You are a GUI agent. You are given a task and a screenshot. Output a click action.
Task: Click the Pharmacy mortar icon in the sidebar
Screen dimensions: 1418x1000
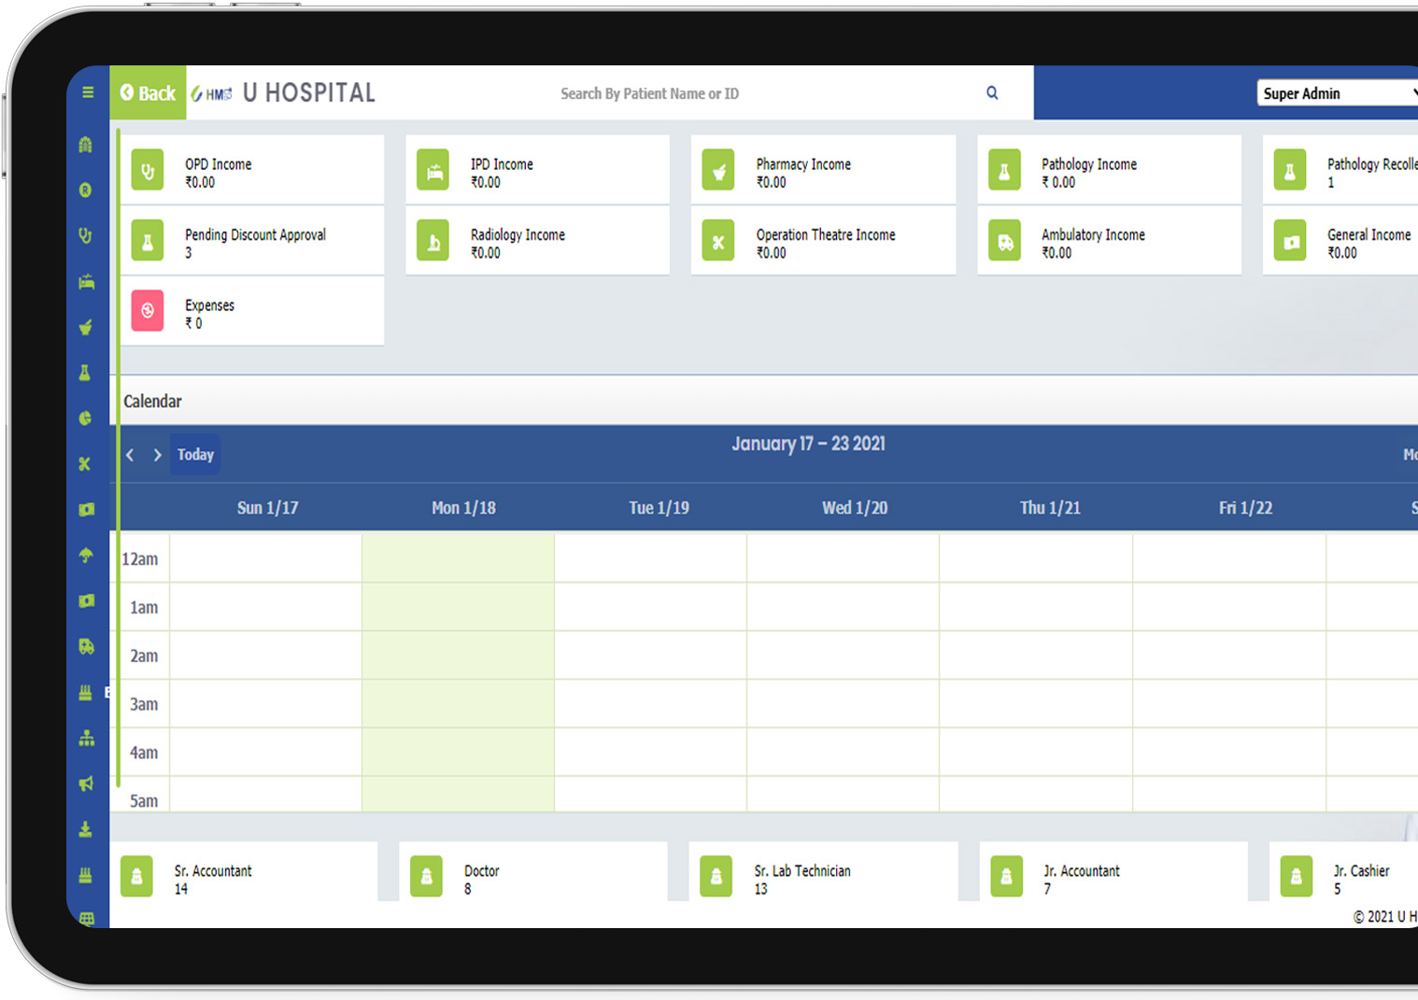click(86, 327)
